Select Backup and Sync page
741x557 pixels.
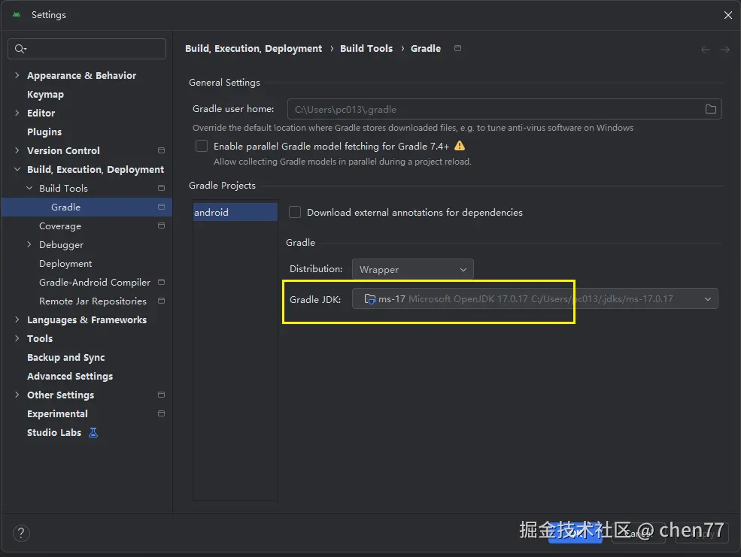pyautogui.click(x=65, y=357)
